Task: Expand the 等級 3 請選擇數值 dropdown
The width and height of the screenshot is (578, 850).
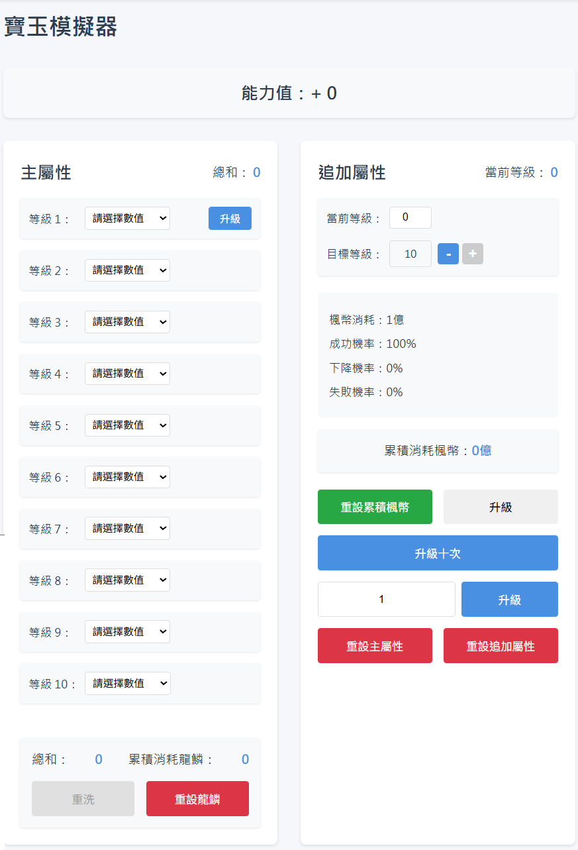Action: click(127, 322)
